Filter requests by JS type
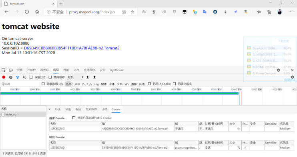297x157 pixels. (83, 84)
